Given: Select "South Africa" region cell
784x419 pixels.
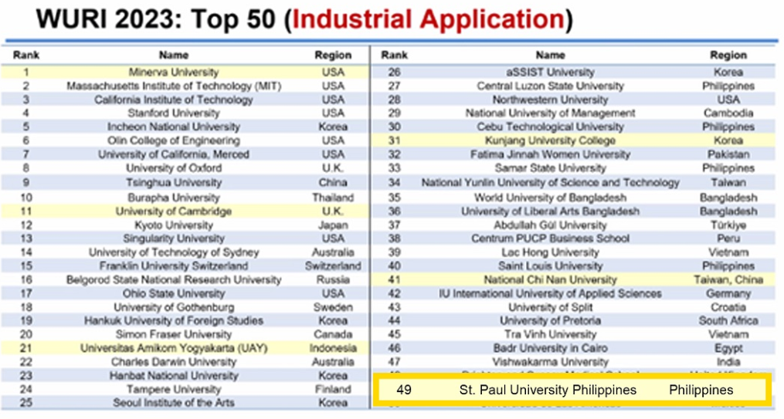Looking at the screenshot, I should tap(728, 321).
